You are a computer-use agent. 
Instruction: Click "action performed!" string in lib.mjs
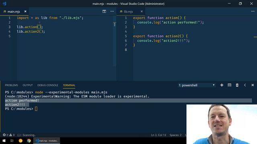tap(180, 22)
